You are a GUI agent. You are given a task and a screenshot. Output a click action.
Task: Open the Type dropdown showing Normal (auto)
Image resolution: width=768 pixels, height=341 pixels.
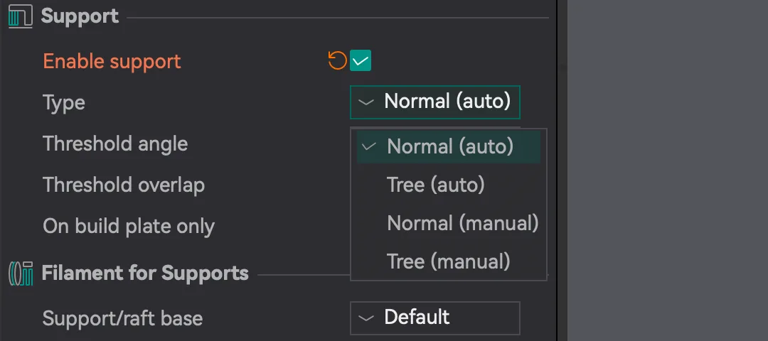[x=435, y=102]
